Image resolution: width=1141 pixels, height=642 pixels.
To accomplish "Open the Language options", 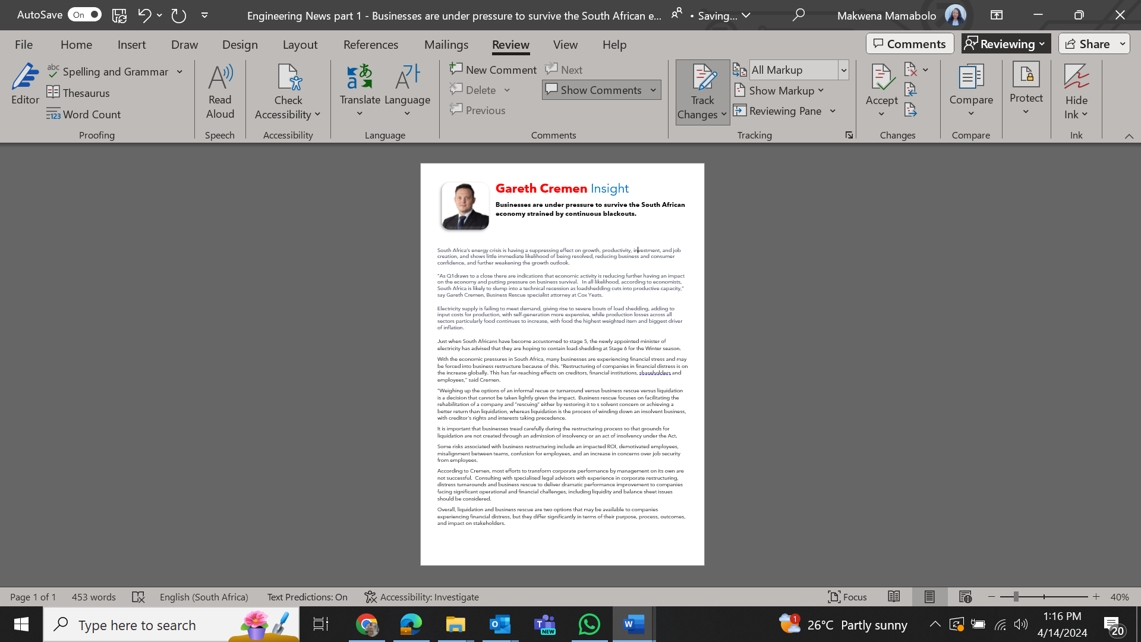I will [x=407, y=90].
